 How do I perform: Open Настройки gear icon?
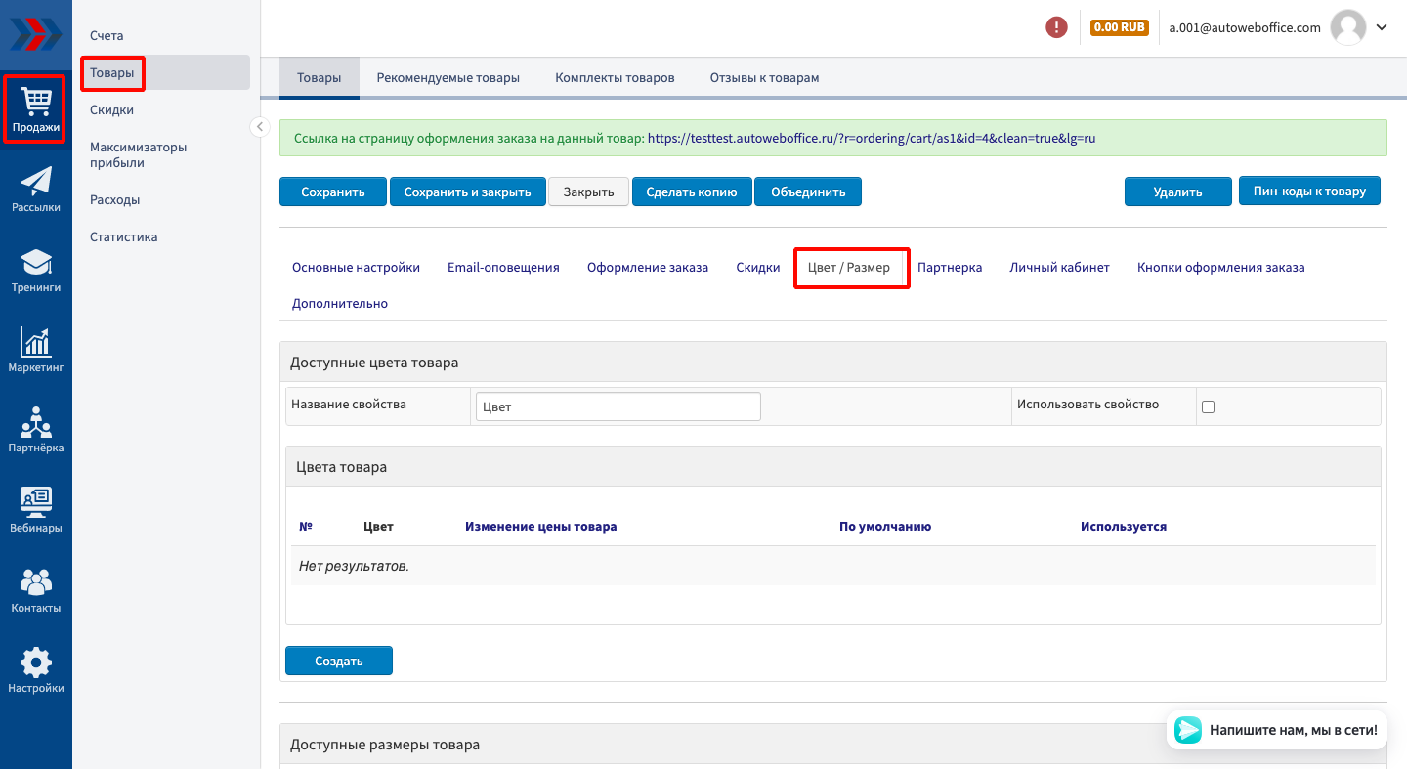click(36, 670)
